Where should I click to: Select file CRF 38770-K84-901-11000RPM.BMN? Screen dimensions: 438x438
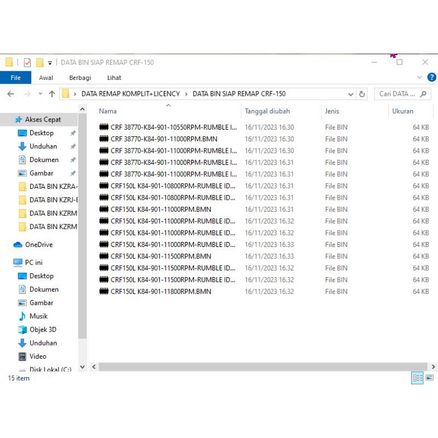164,139
